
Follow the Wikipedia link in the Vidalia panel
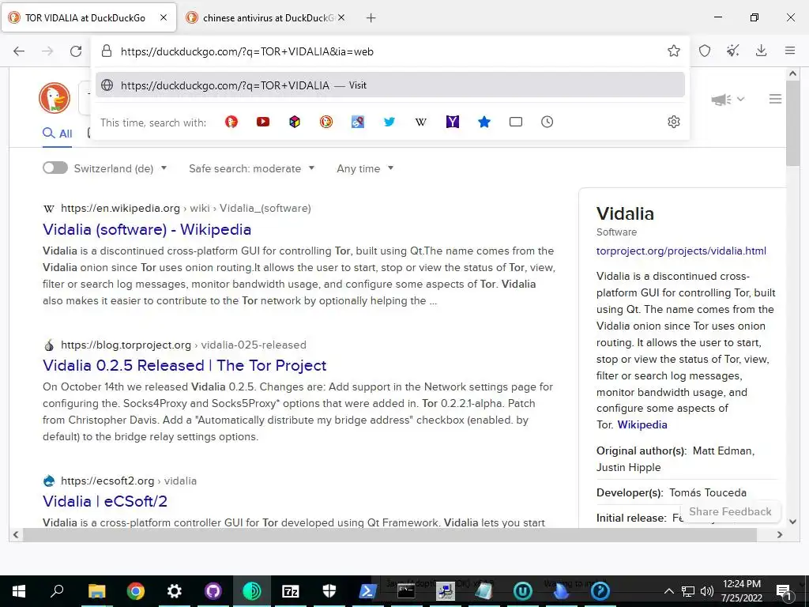(642, 424)
